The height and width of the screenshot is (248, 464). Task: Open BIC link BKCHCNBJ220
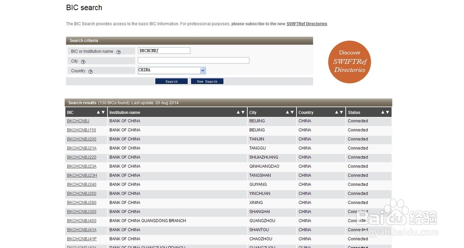pyautogui.click(x=82, y=157)
